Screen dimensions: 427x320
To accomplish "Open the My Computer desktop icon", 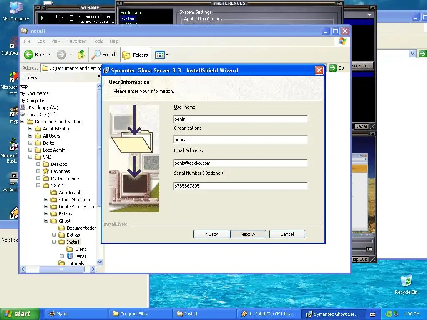I will (16, 11).
